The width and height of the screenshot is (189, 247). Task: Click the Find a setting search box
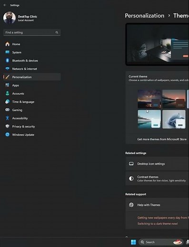(x=32, y=32)
